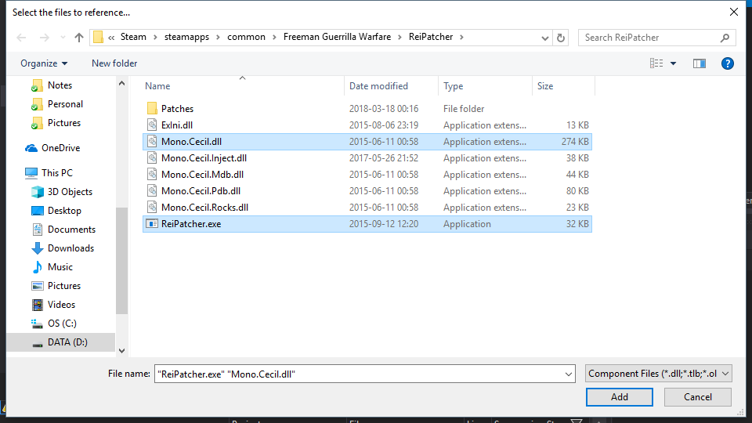Open 3D Objects in sidebar

click(x=70, y=192)
